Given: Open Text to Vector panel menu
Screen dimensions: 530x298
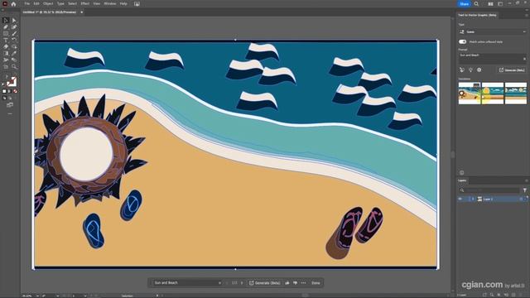Looking at the screenshot, I should tap(526, 15).
